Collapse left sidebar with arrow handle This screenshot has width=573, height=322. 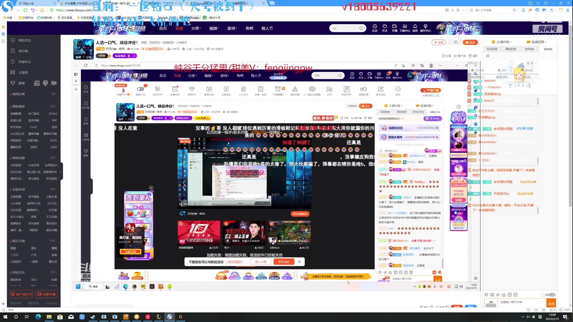click(x=61, y=172)
